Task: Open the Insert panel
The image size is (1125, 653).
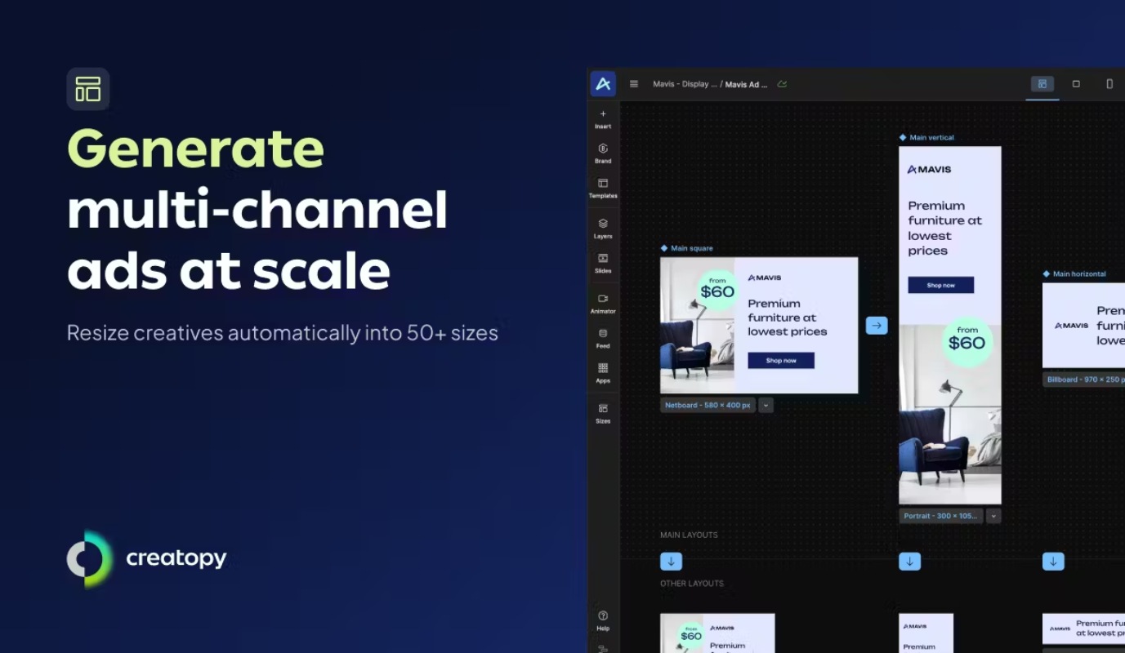Action: [x=603, y=119]
